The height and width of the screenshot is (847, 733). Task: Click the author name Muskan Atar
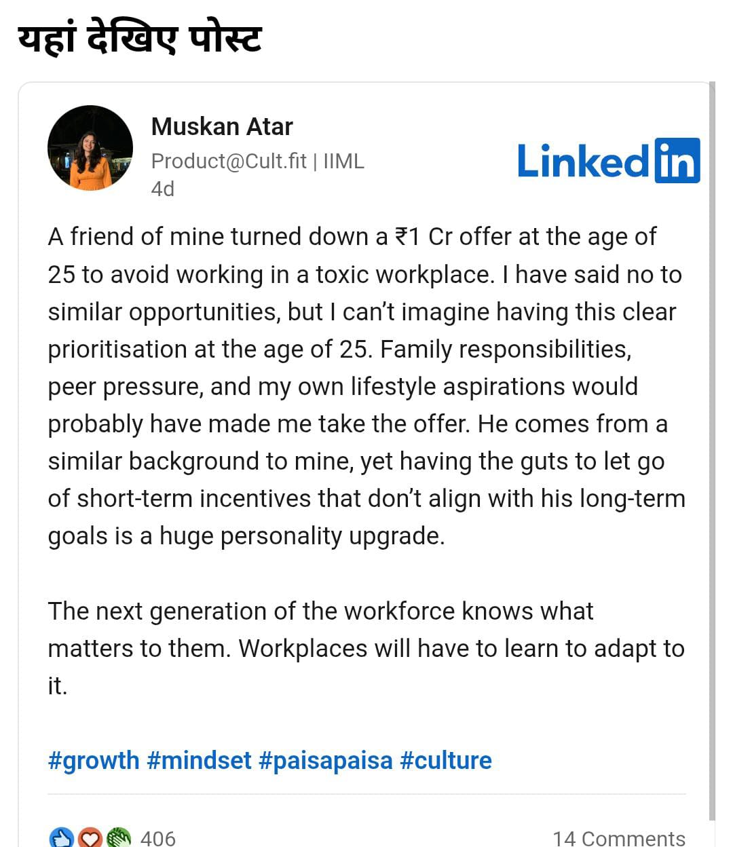pos(222,127)
